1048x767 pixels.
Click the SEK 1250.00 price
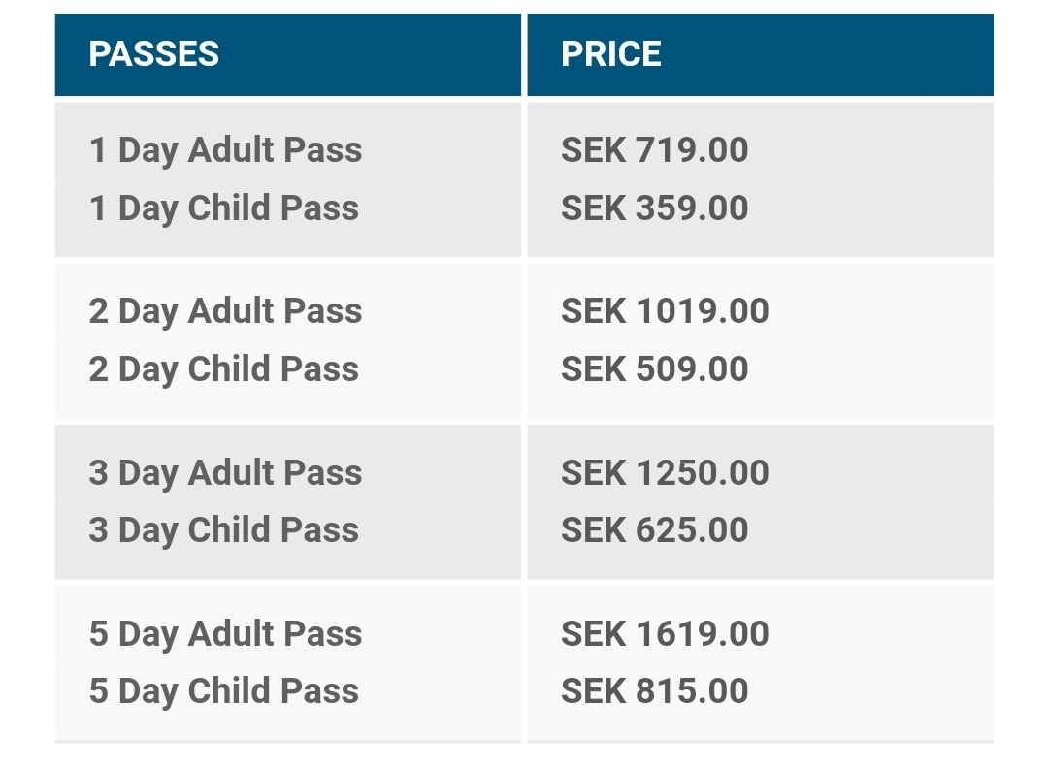point(665,473)
